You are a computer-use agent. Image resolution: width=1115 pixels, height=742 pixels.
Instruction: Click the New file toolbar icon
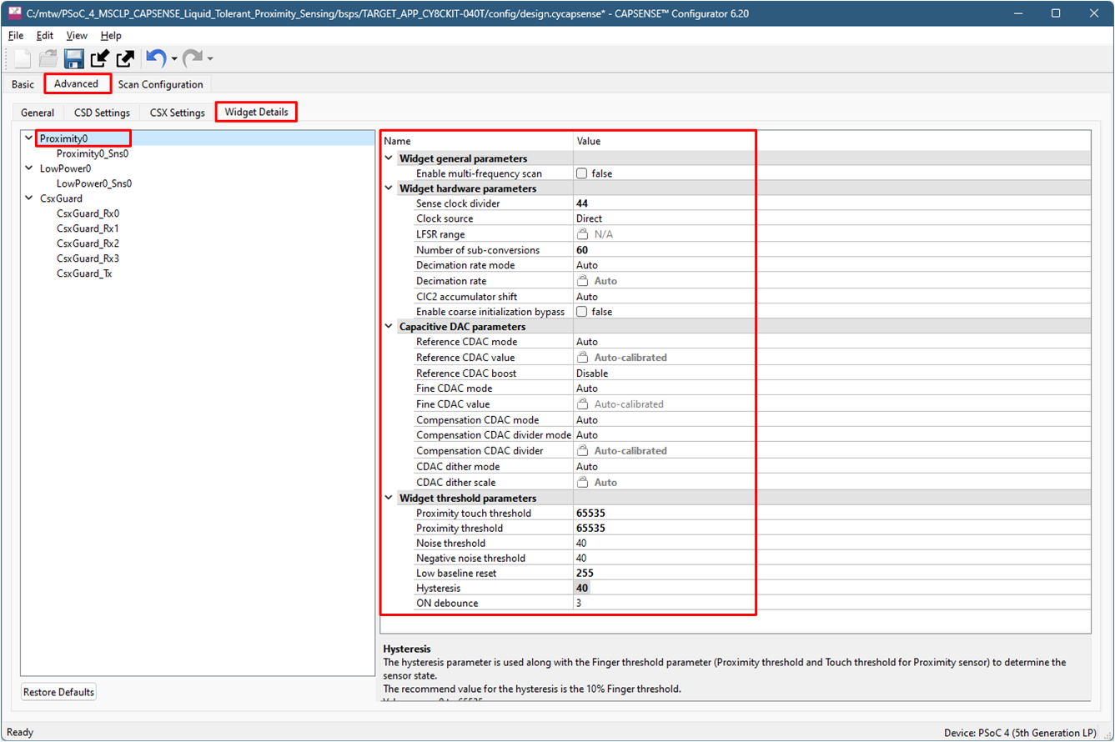23,58
